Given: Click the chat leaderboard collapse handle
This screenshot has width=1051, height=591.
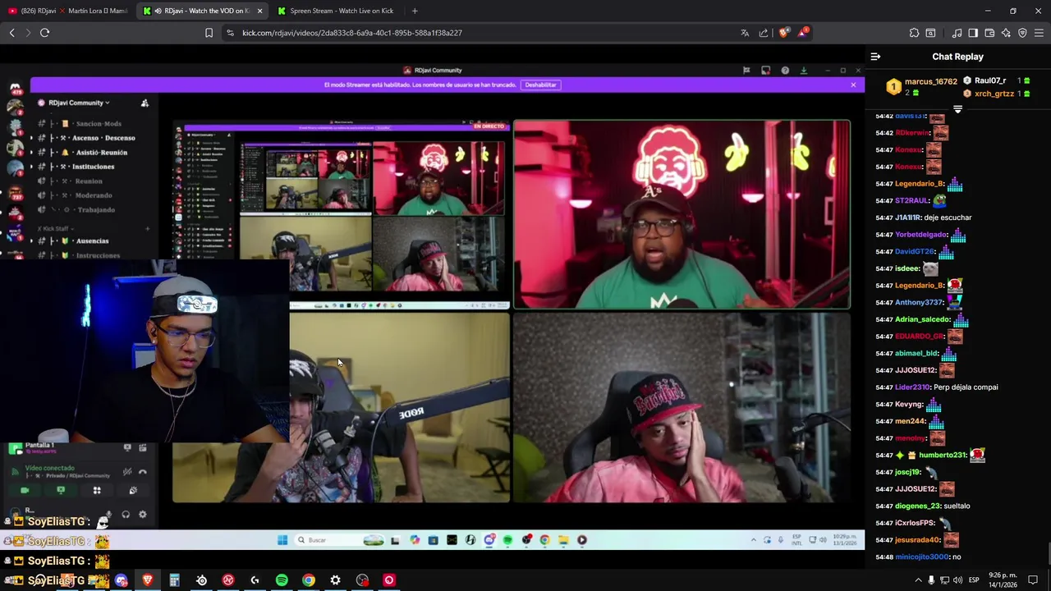Looking at the screenshot, I should (957, 109).
